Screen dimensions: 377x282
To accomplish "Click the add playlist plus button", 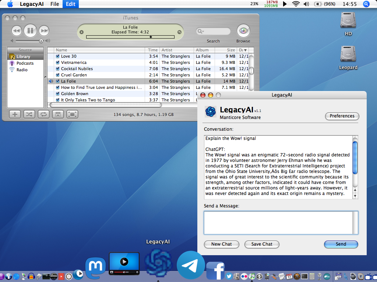I will tap(15, 115).
